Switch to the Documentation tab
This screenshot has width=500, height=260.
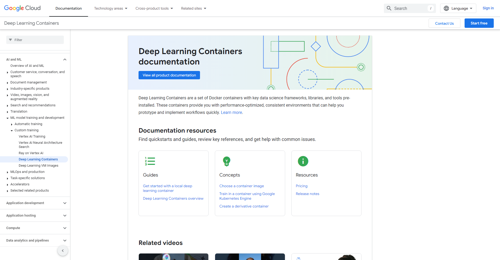[x=68, y=8]
